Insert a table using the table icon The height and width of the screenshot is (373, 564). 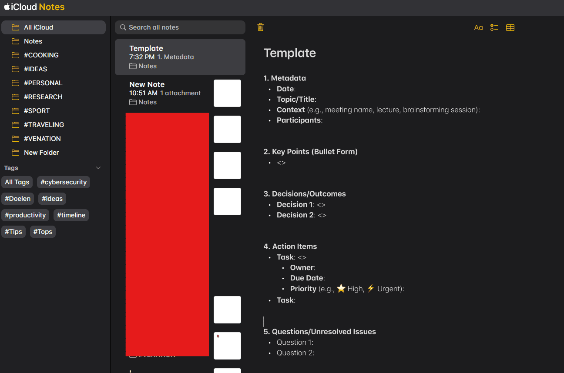[510, 27]
